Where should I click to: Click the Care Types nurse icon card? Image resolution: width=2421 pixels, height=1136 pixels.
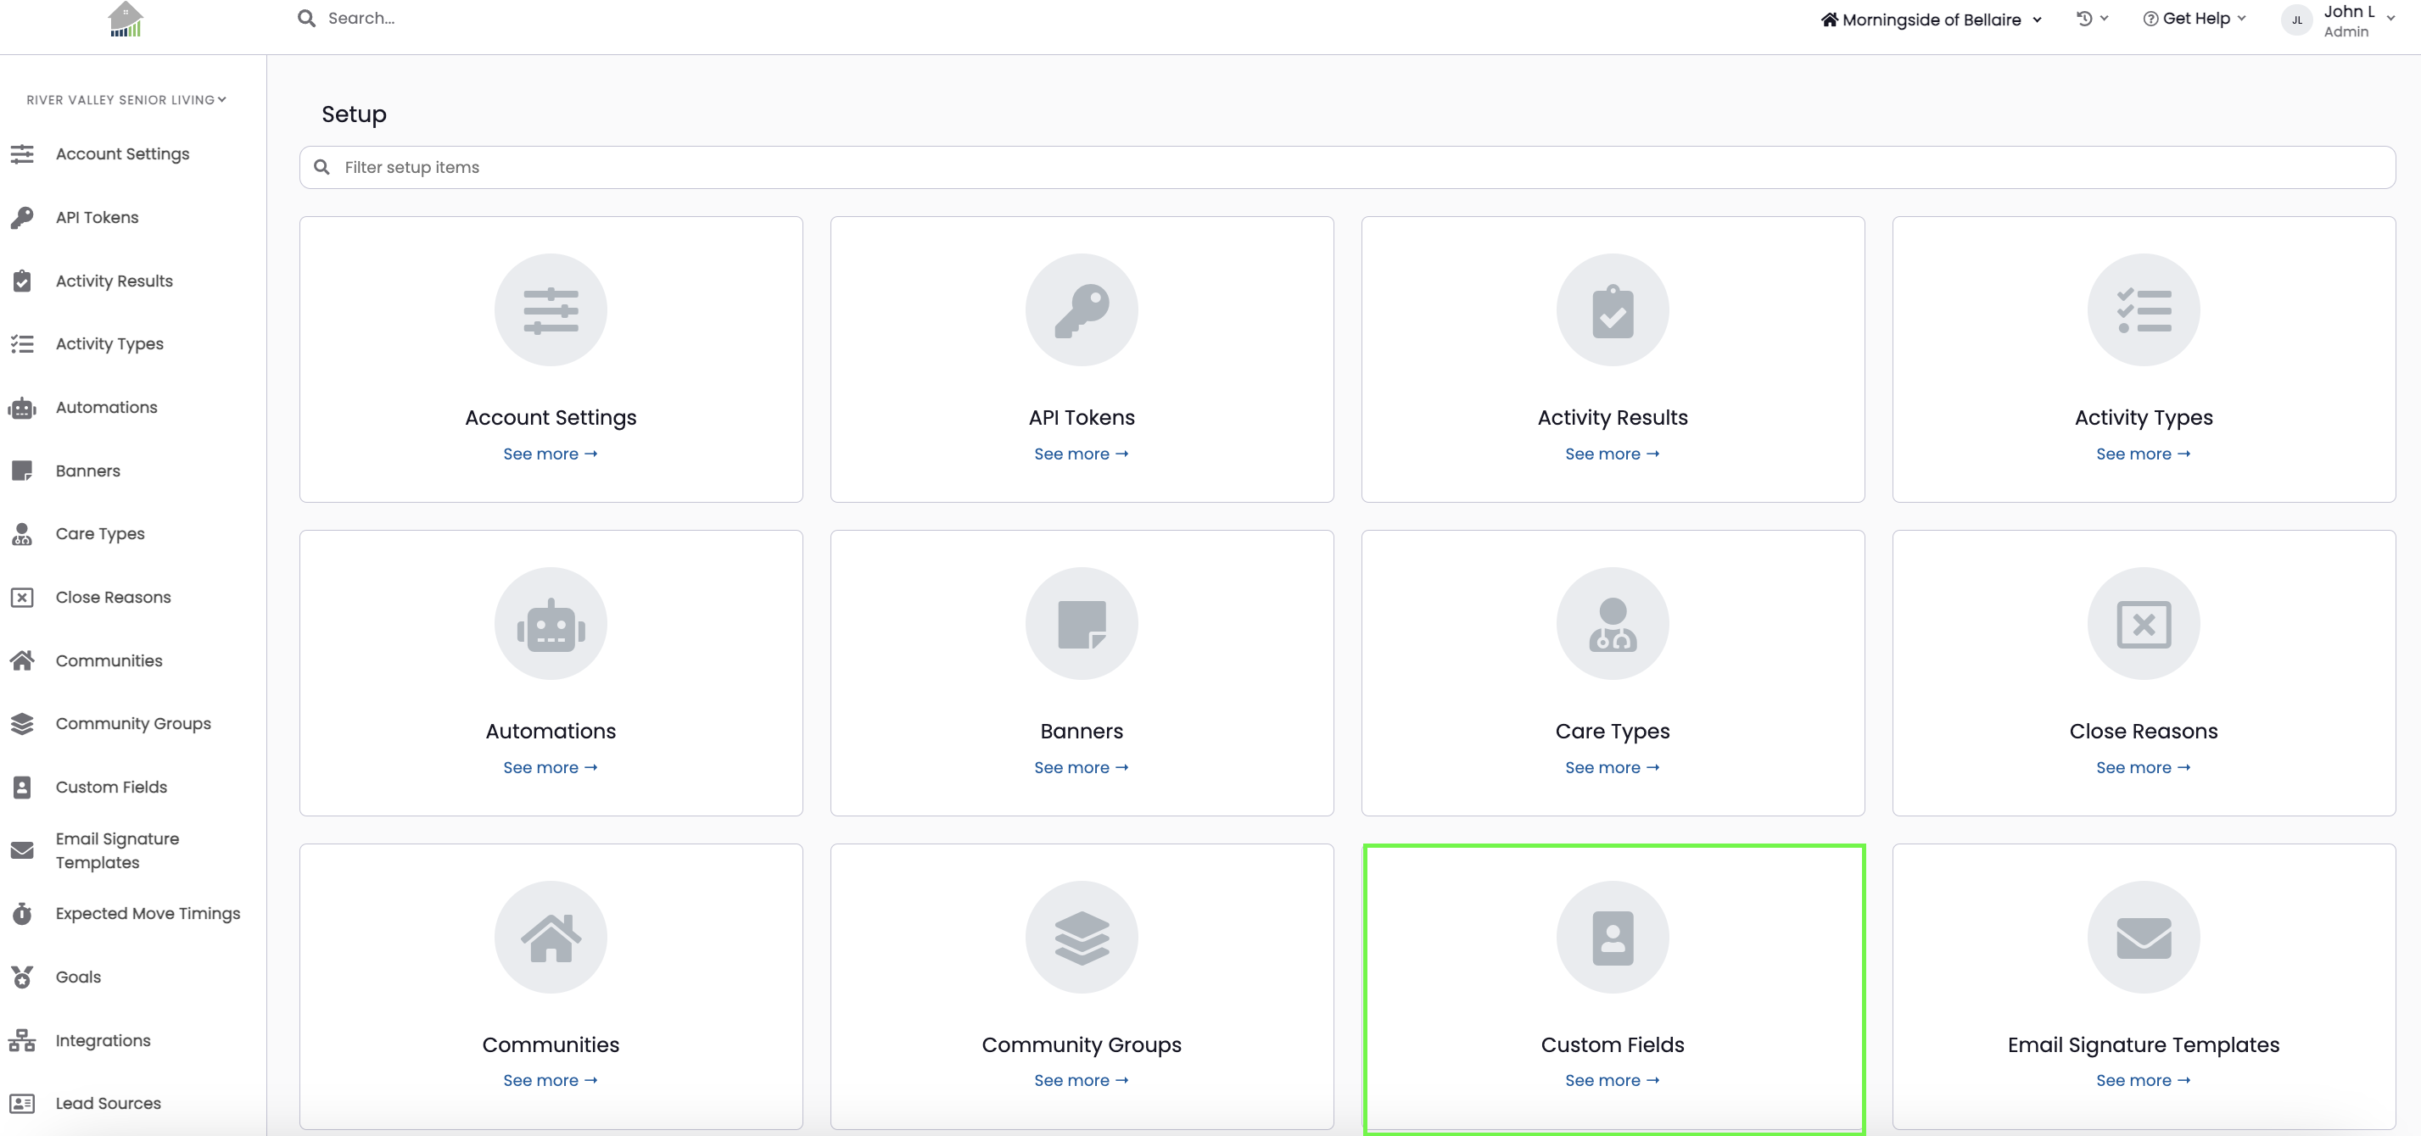click(1613, 673)
